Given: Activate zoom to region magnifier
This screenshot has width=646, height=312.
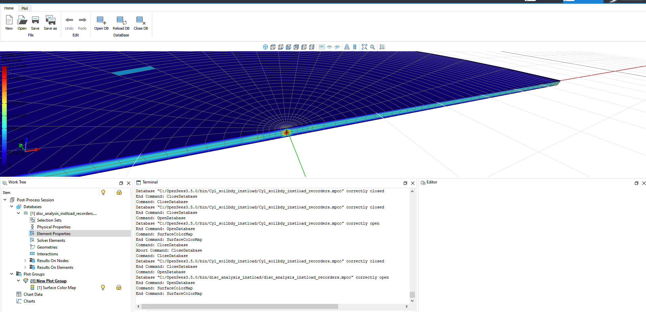Looking at the screenshot, I should coord(372,47).
